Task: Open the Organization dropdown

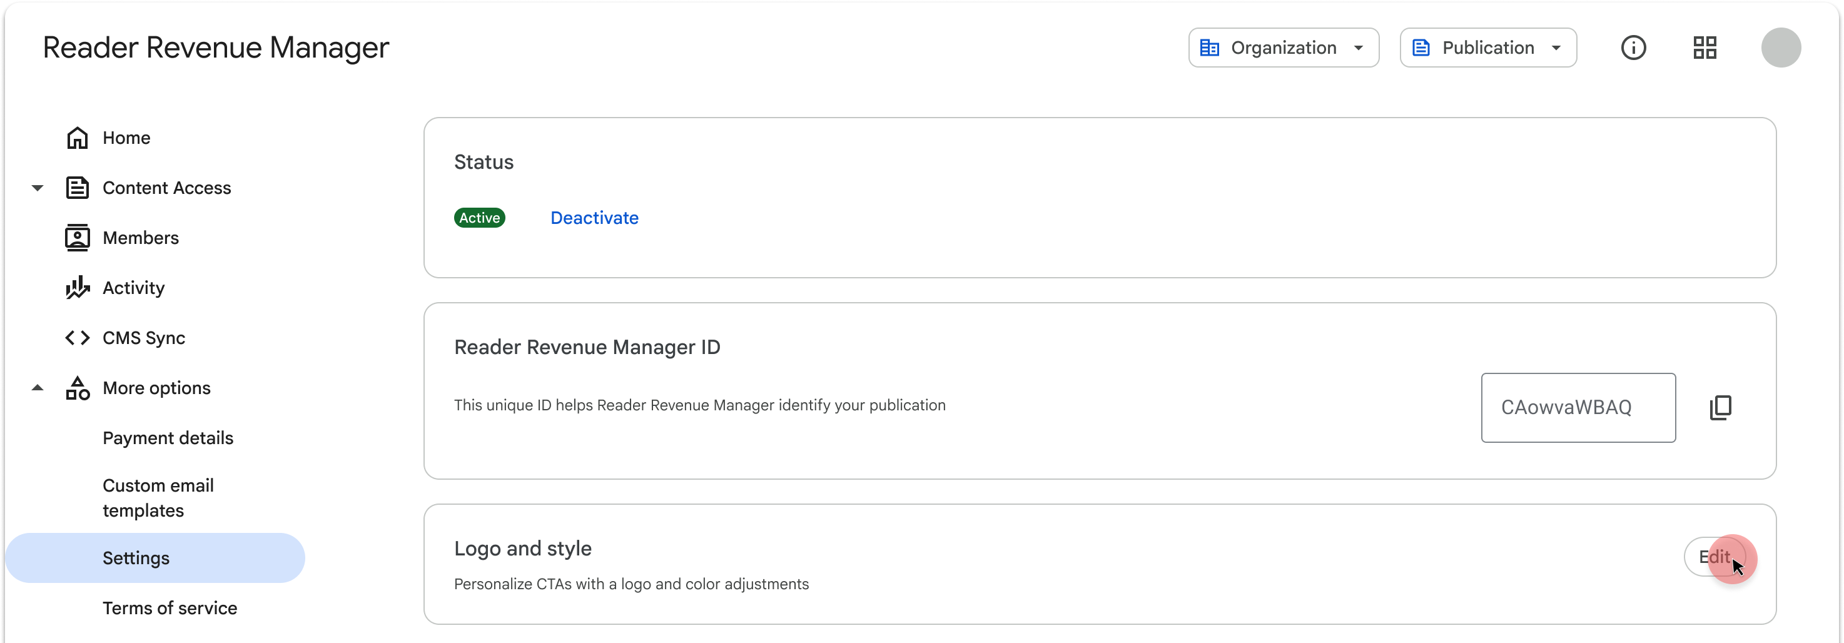Action: tap(1284, 48)
